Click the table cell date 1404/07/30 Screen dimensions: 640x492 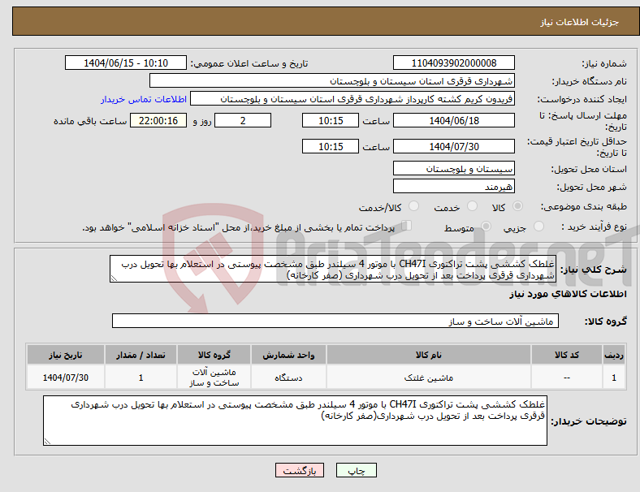pyautogui.click(x=66, y=378)
